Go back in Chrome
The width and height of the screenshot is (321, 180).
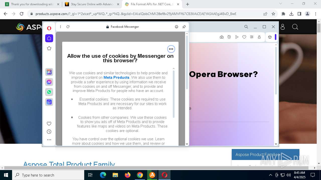point(6,14)
